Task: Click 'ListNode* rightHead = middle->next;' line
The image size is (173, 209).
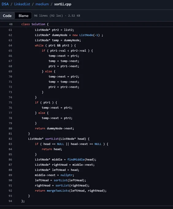Action: [x=65, y=165]
